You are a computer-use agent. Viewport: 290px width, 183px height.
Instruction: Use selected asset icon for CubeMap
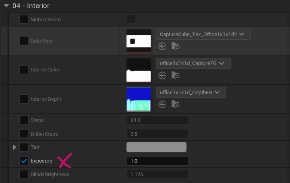162,46
